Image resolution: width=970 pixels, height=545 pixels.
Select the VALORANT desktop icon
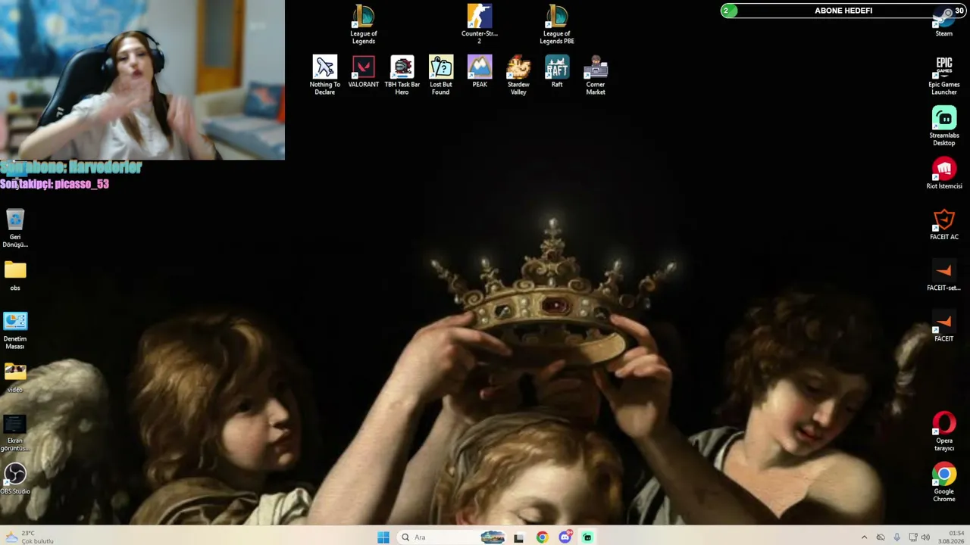tap(364, 72)
